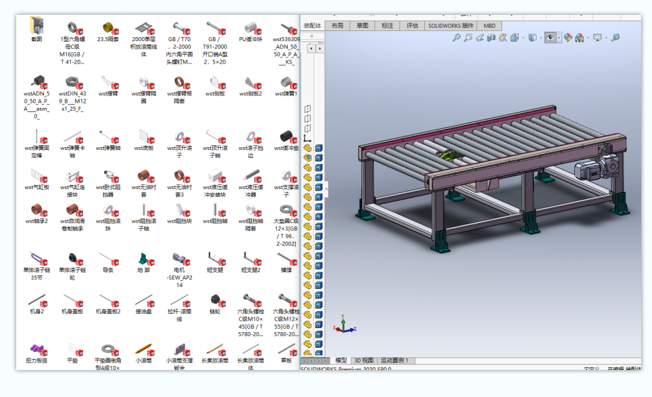Click the right arrow above the feature tree
The image size is (652, 397).
[320, 49]
